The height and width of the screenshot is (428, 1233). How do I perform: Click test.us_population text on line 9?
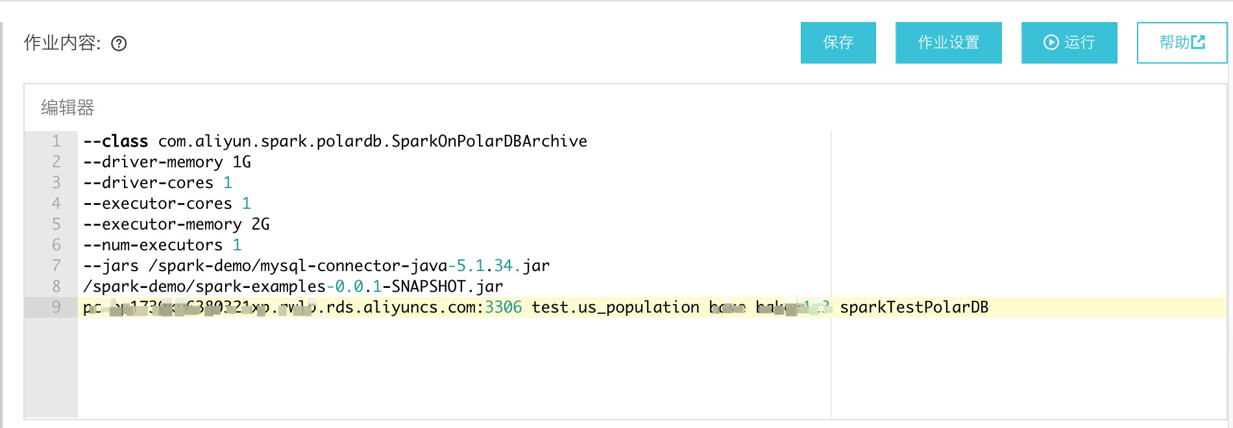(615, 307)
